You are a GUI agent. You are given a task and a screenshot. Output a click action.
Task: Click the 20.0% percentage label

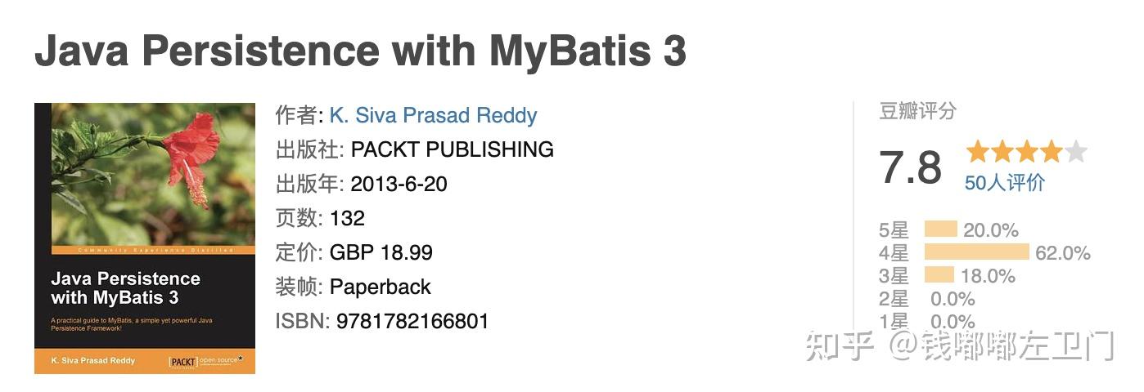pyautogui.click(x=990, y=230)
